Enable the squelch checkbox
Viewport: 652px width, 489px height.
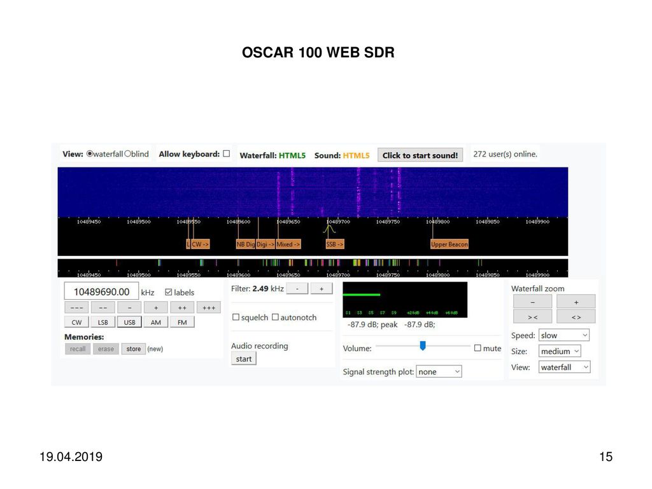(x=236, y=317)
